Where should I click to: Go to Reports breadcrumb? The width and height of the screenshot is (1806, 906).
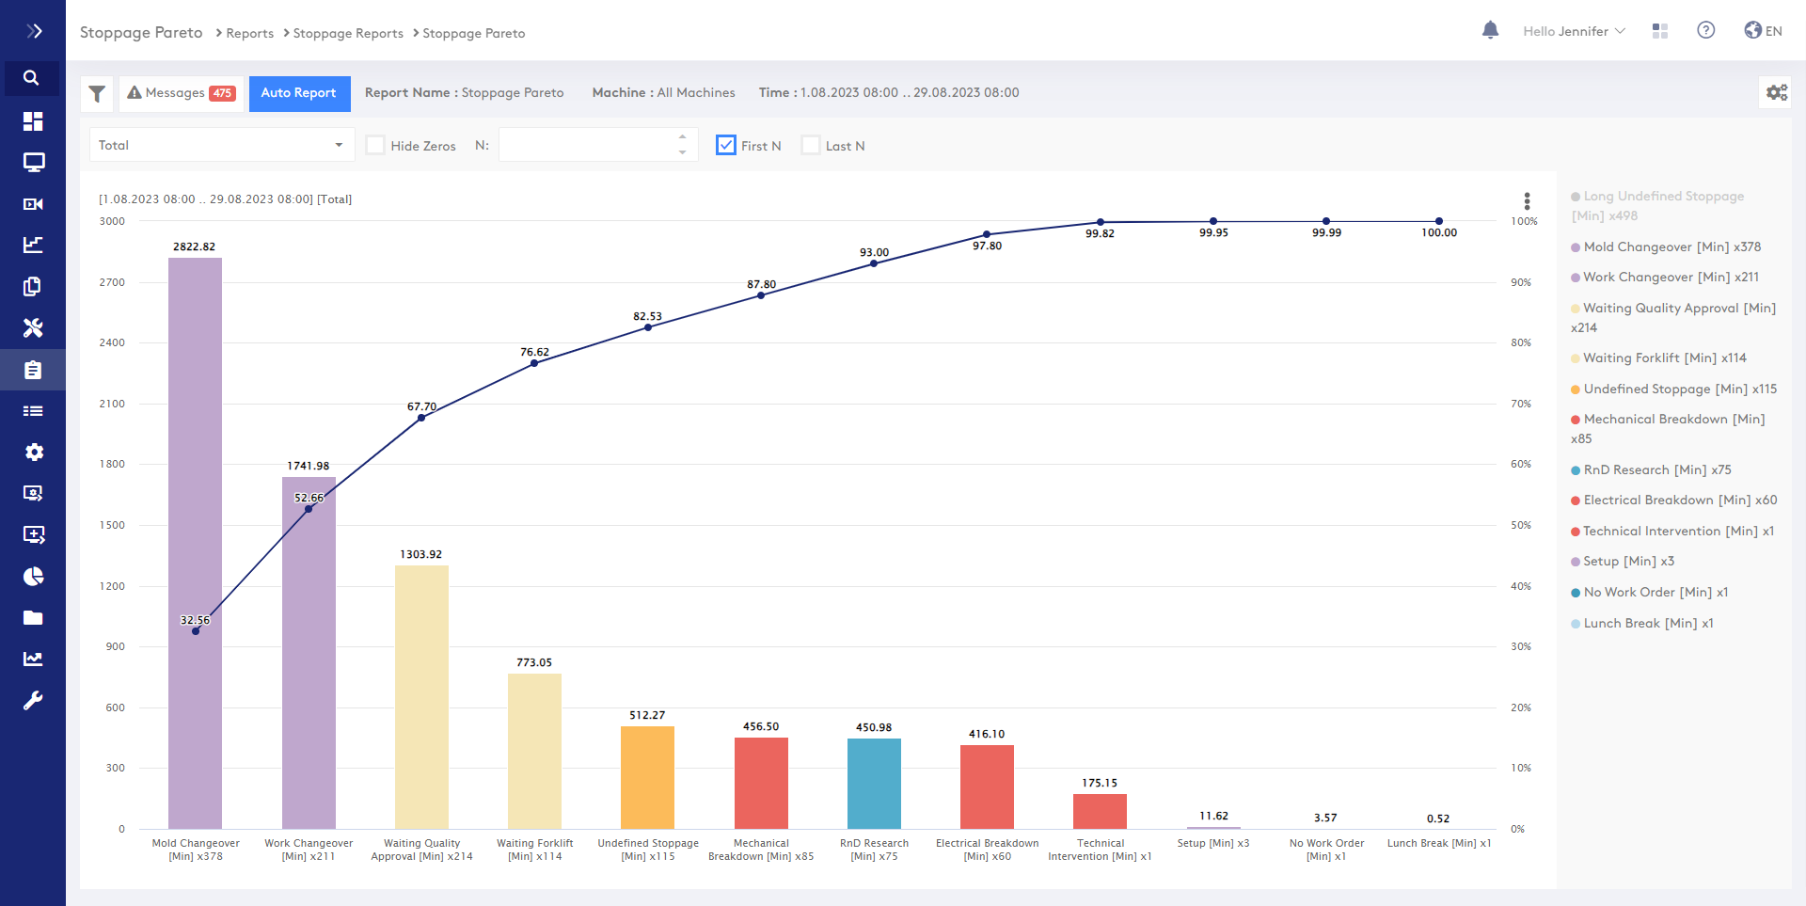point(249,33)
